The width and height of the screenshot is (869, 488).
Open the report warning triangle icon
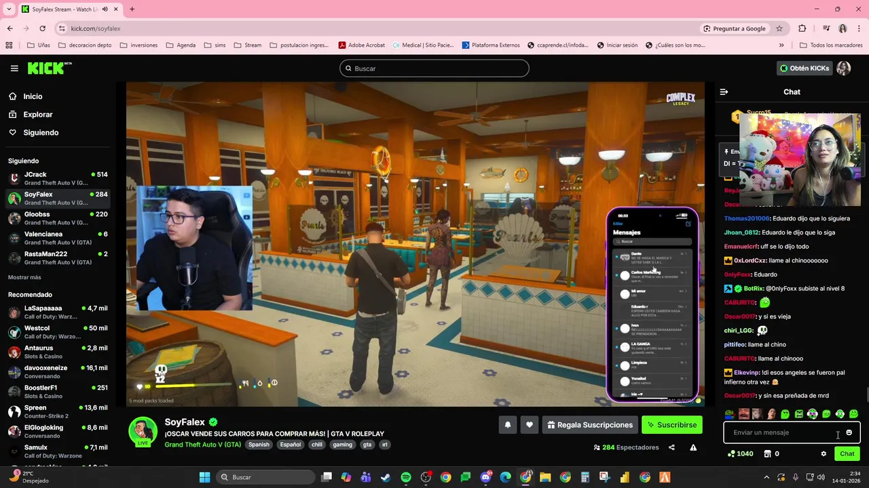[693, 447]
